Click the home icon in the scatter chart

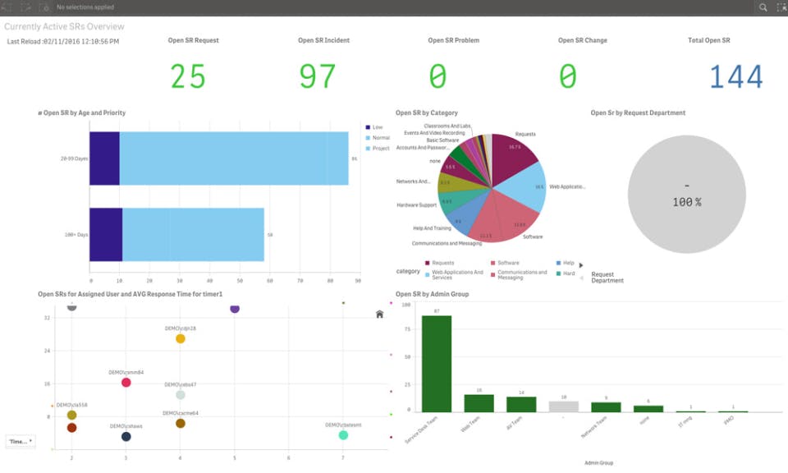(x=379, y=315)
